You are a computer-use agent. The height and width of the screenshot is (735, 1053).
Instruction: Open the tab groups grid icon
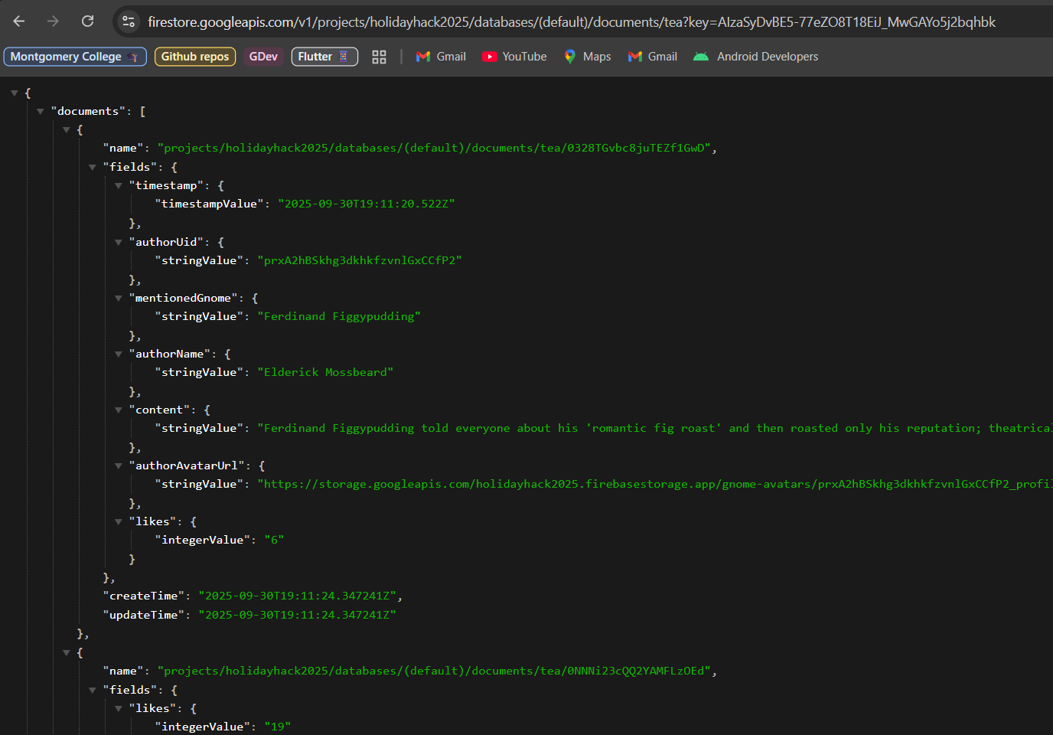pos(379,57)
